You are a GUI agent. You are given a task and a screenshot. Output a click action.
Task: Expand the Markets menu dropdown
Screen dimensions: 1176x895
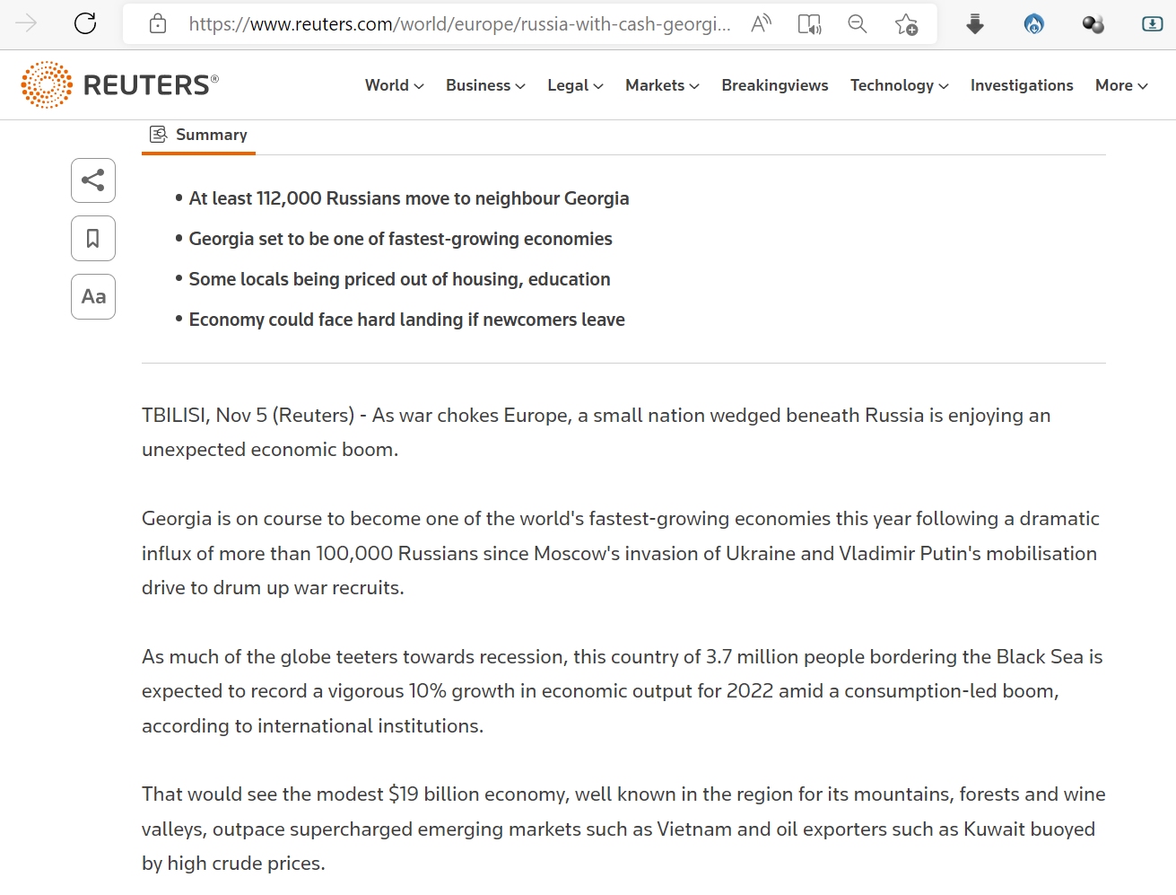662,85
